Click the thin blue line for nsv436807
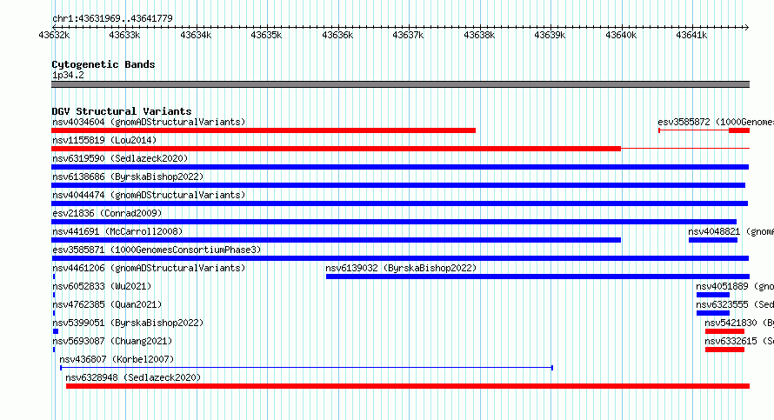Screen dimensions: 774x420 click(306, 368)
